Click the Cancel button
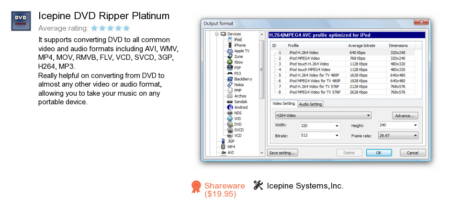This screenshot has height=211, width=450. (413, 153)
